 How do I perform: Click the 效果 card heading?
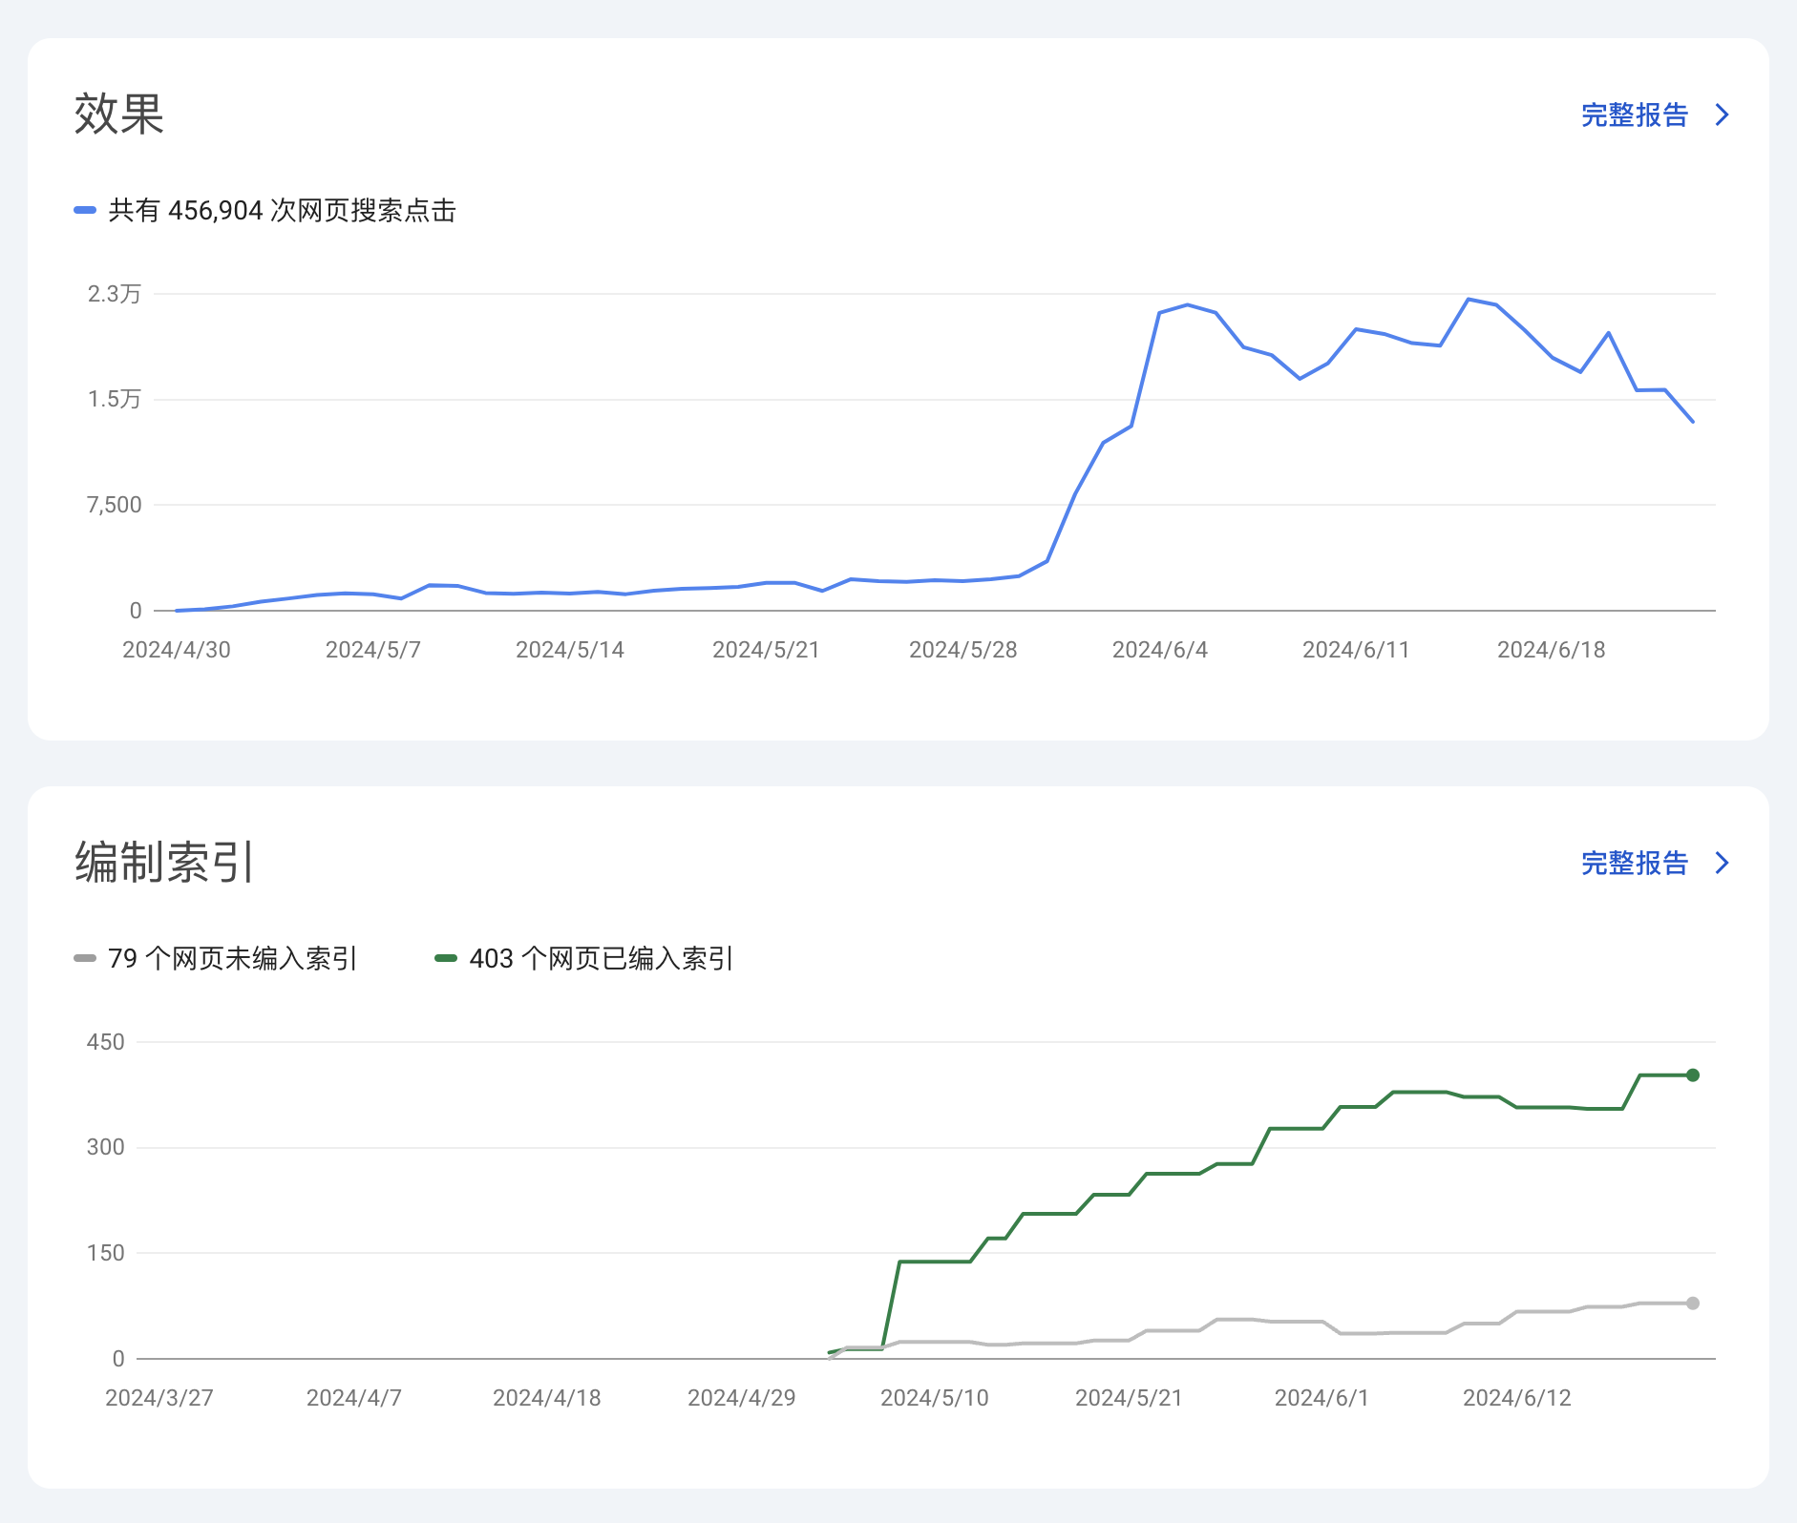(119, 115)
